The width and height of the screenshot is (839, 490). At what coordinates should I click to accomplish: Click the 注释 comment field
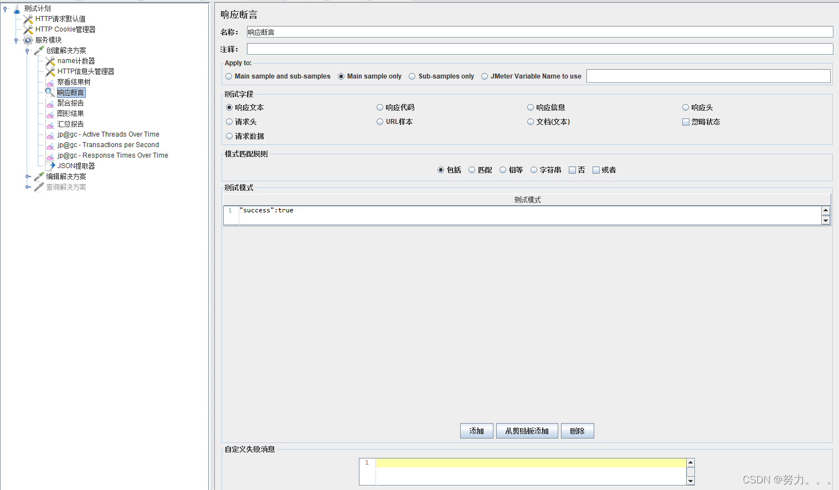pyautogui.click(x=539, y=49)
